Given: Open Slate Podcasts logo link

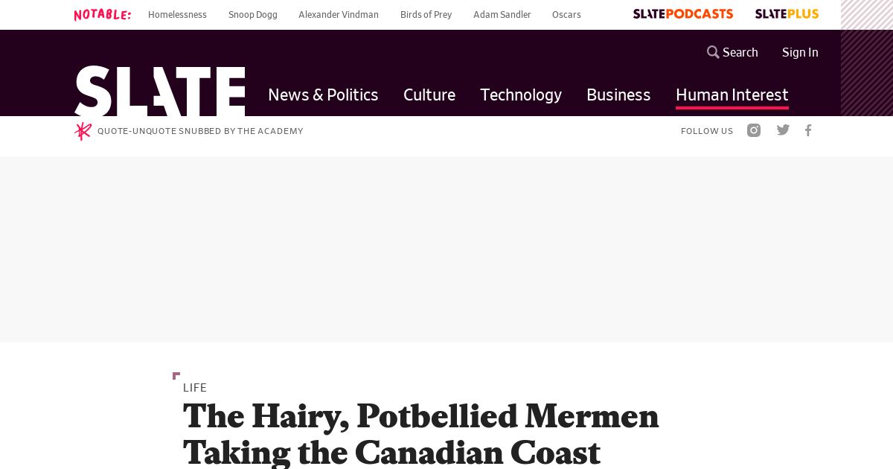Looking at the screenshot, I should click(x=683, y=14).
